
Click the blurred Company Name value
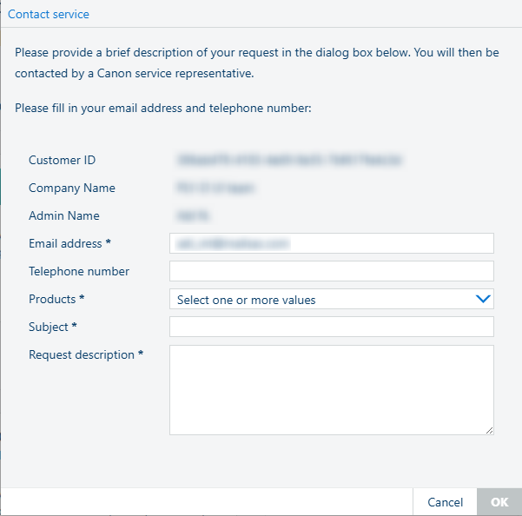[x=218, y=188]
